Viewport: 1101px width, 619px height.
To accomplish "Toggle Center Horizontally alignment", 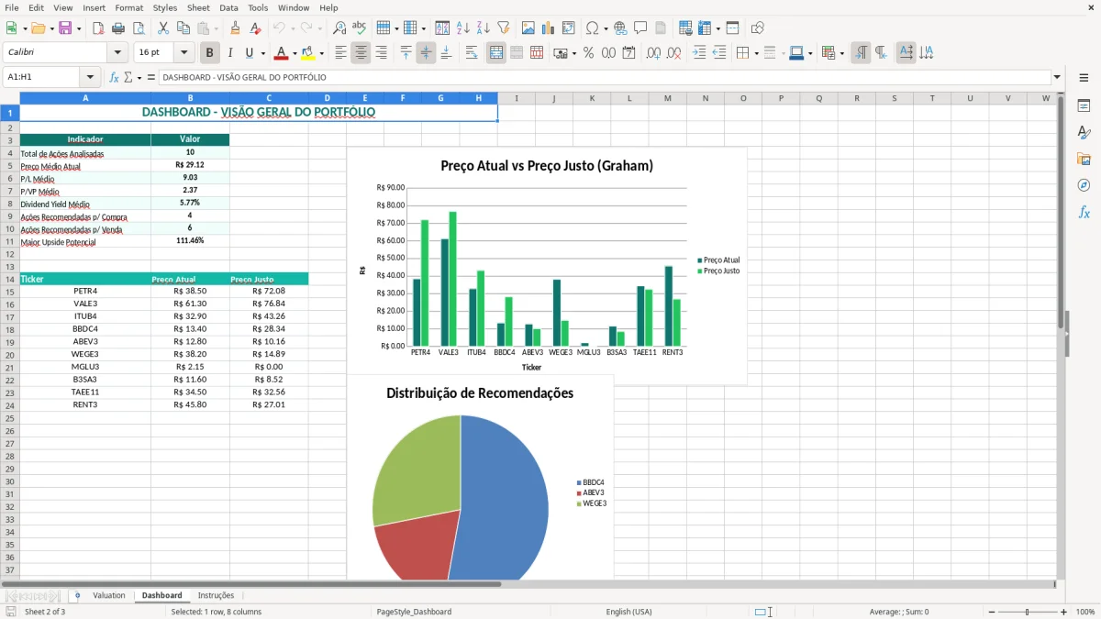I will (x=361, y=53).
